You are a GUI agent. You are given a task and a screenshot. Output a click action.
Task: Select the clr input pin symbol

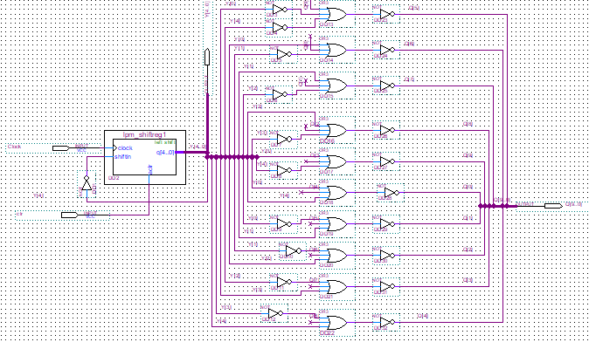point(70,215)
